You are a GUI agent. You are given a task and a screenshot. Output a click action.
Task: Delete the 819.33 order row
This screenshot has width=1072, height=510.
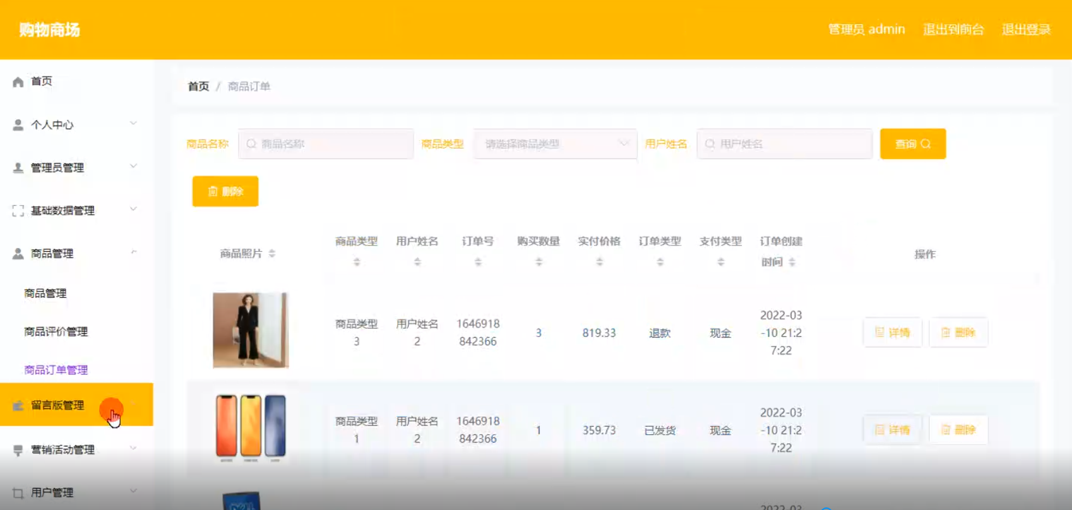tap(958, 333)
